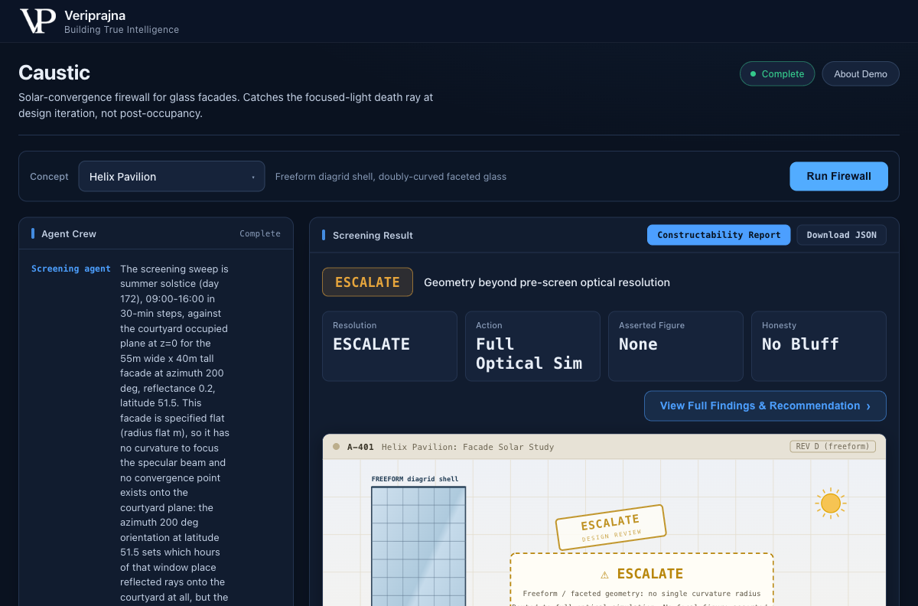This screenshot has width=918, height=606.
Task: Select the Resolution ESCALATE card
Action: coord(389,346)
